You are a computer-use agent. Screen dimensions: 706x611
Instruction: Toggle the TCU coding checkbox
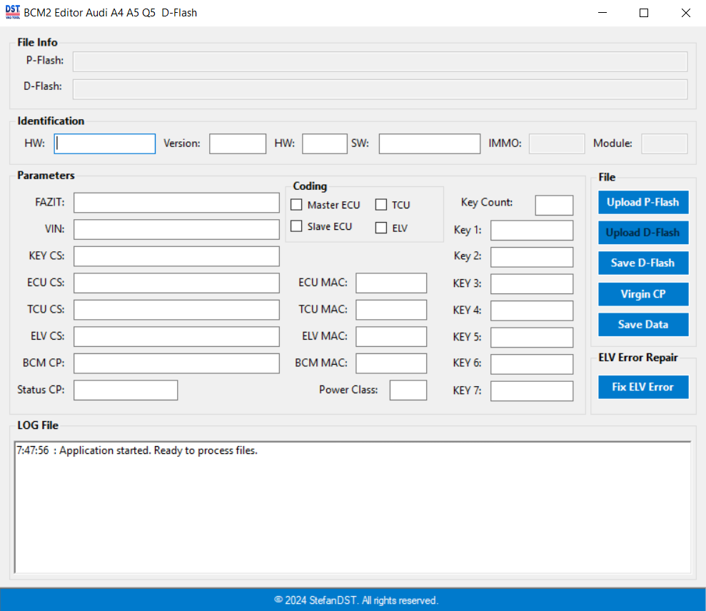(x=381, y=205)
